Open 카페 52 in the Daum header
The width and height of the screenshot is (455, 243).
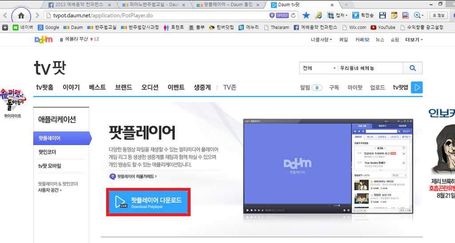click(362, 40)
